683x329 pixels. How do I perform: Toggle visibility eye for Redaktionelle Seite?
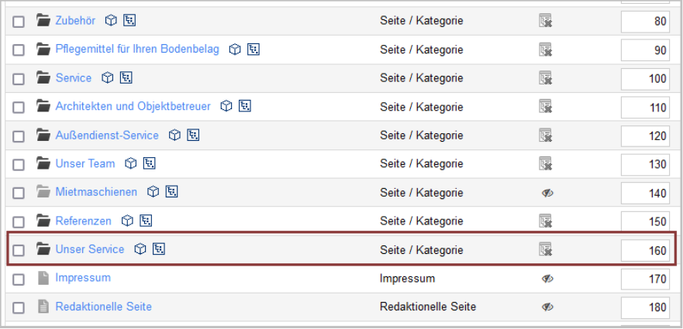[547, 307]
